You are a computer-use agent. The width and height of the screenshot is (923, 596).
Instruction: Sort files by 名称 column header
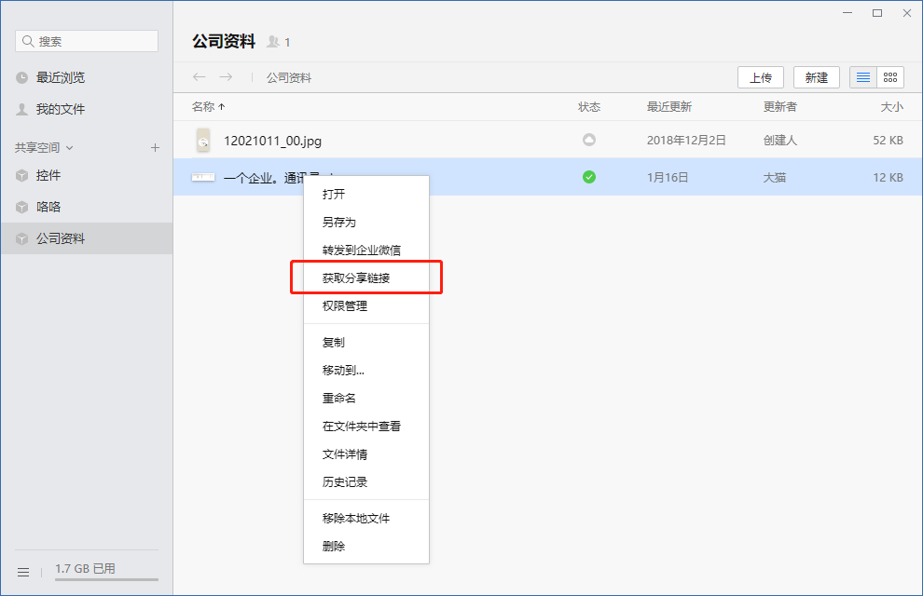[208, 107]
